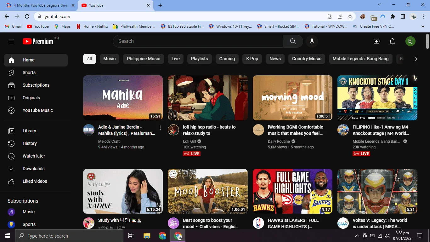Open the cookie extension icon

(x=363, y=16)
